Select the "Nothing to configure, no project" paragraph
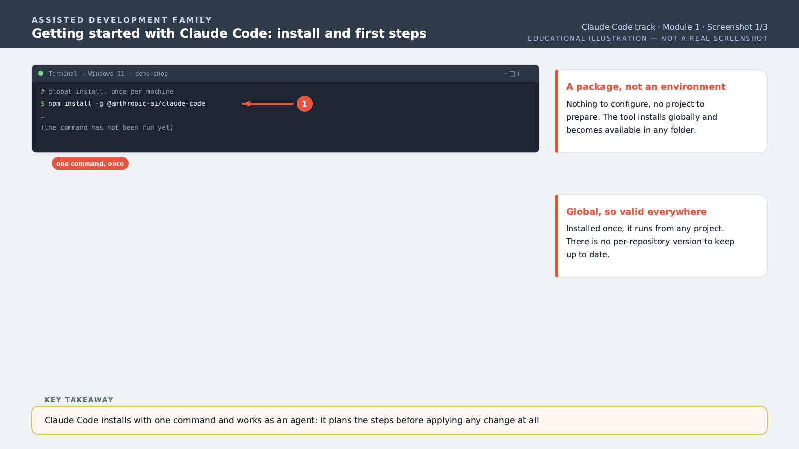This screenshot has width=799, height=449. coord(642,117)
